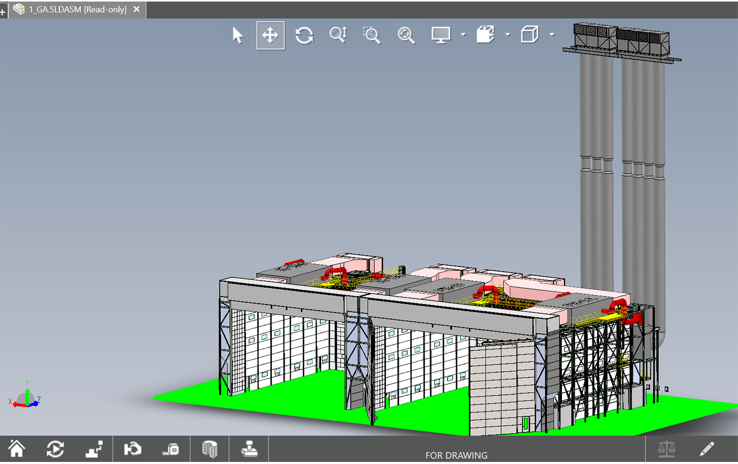This screenshot has height=464, width=738.
Task: Open the view orientation dropdown arrow
Action: 508,35
